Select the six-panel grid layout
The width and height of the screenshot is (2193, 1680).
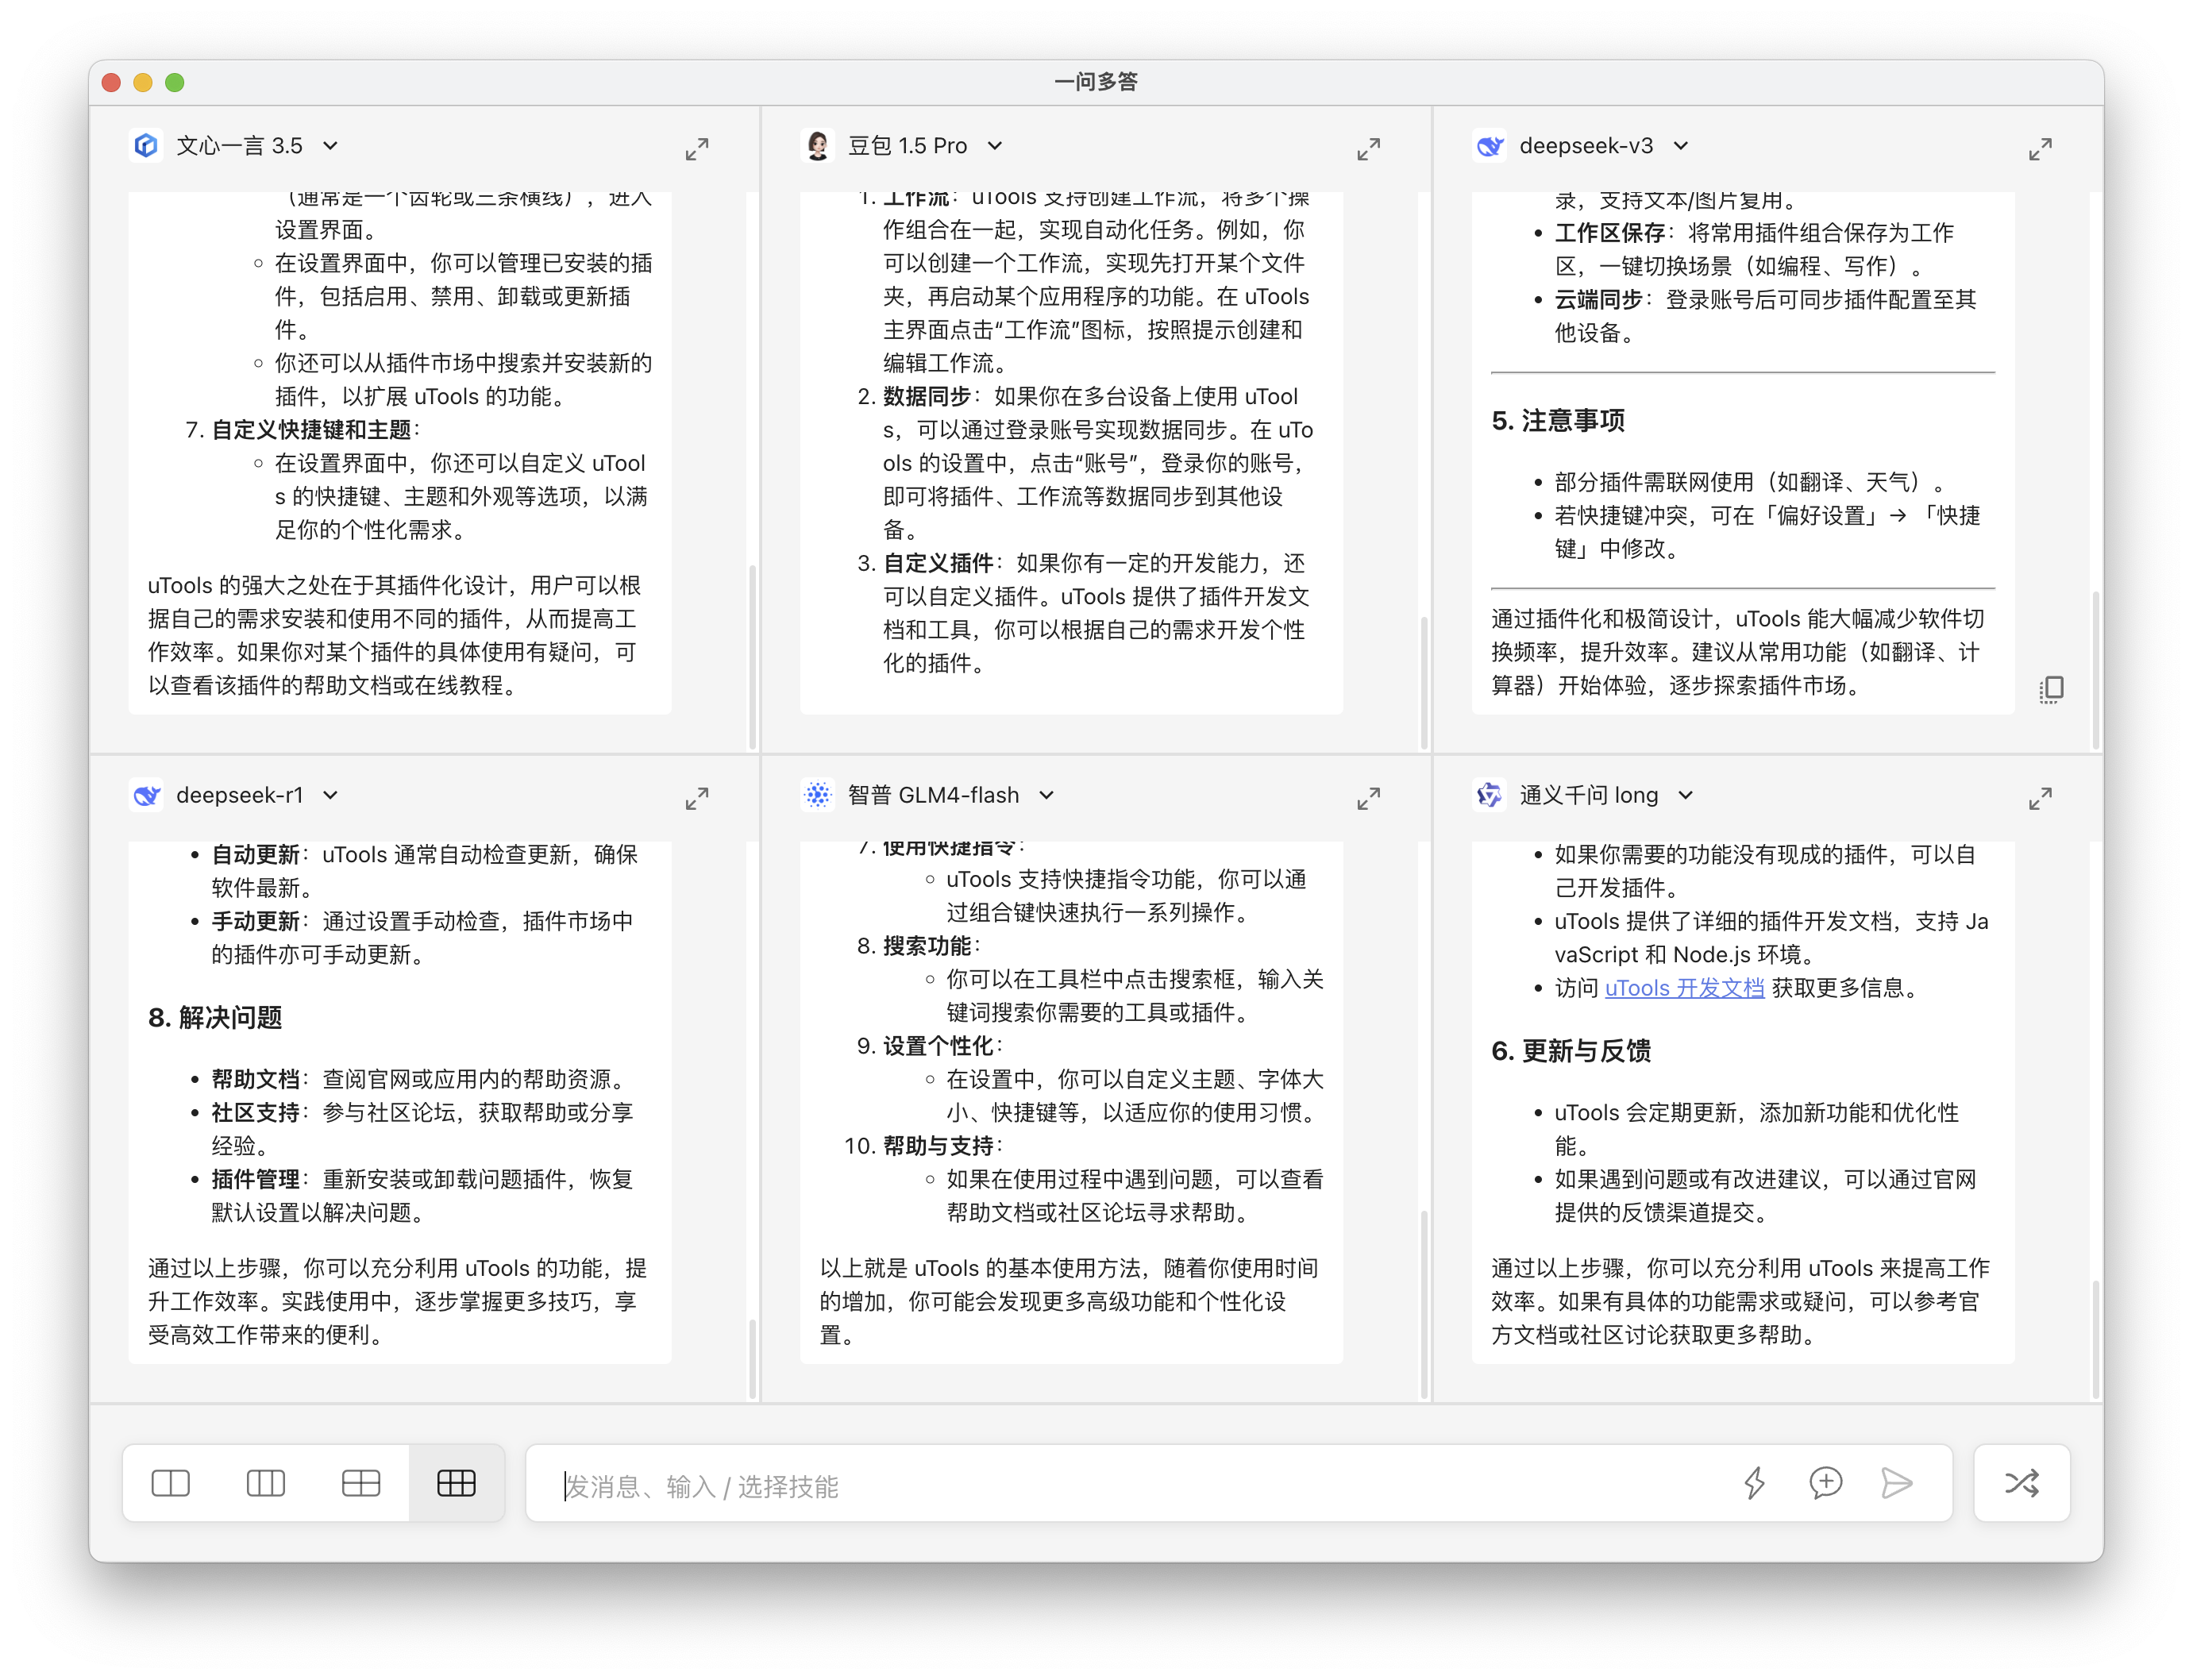pyautogui.click(x=456, y=1483)
